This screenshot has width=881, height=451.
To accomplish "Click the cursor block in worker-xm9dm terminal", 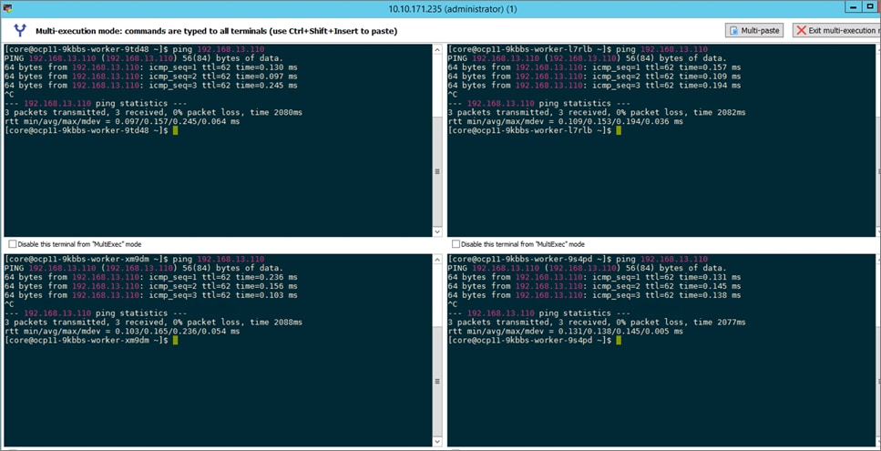I will pyautogui.click(x=175, y=341).
